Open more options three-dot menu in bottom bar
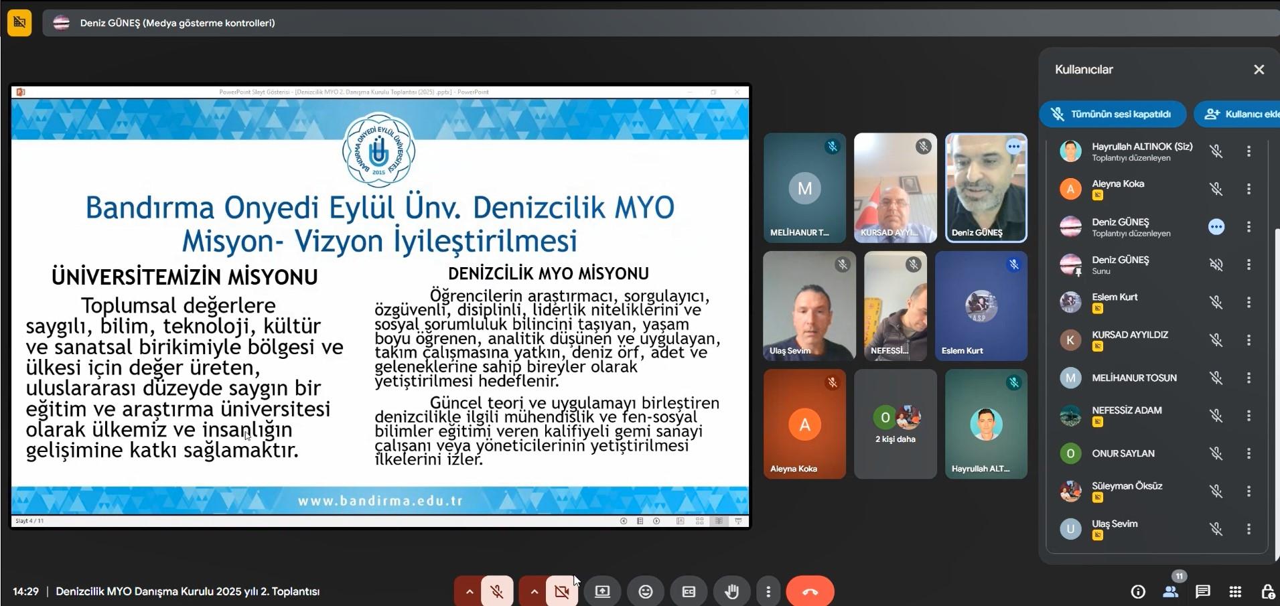1280x606 pixels. [x=768, y=591]
